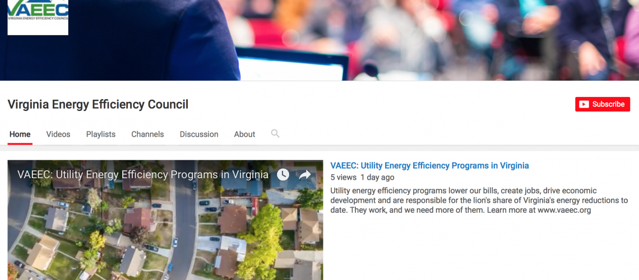Image resolution: width=639 pixels, height=280 pixels.
Task: Open blue VAEEC Utility Energy Efficiency Programs link
Action: 429,166
